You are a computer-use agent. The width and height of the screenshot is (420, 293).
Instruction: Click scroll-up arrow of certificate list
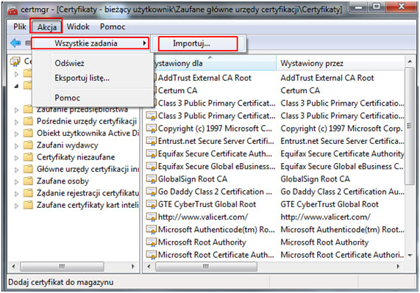point(410,62)
